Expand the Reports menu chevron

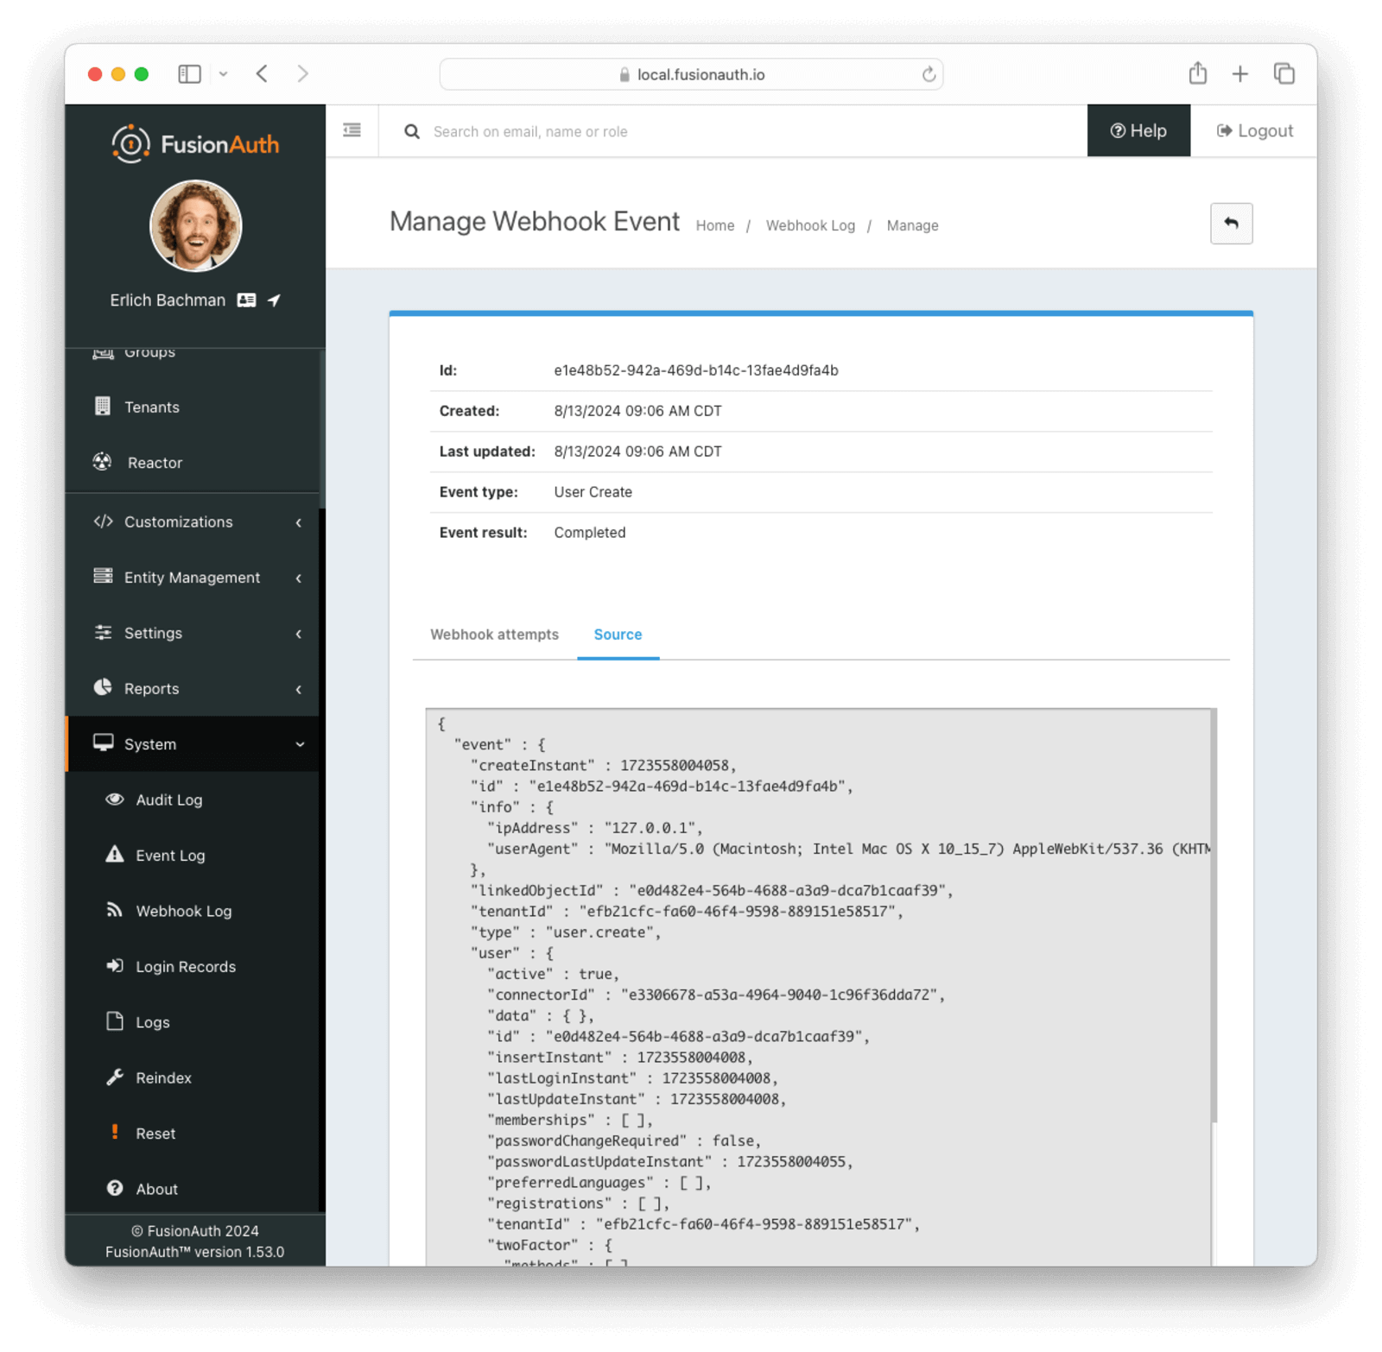pos(299,689)
